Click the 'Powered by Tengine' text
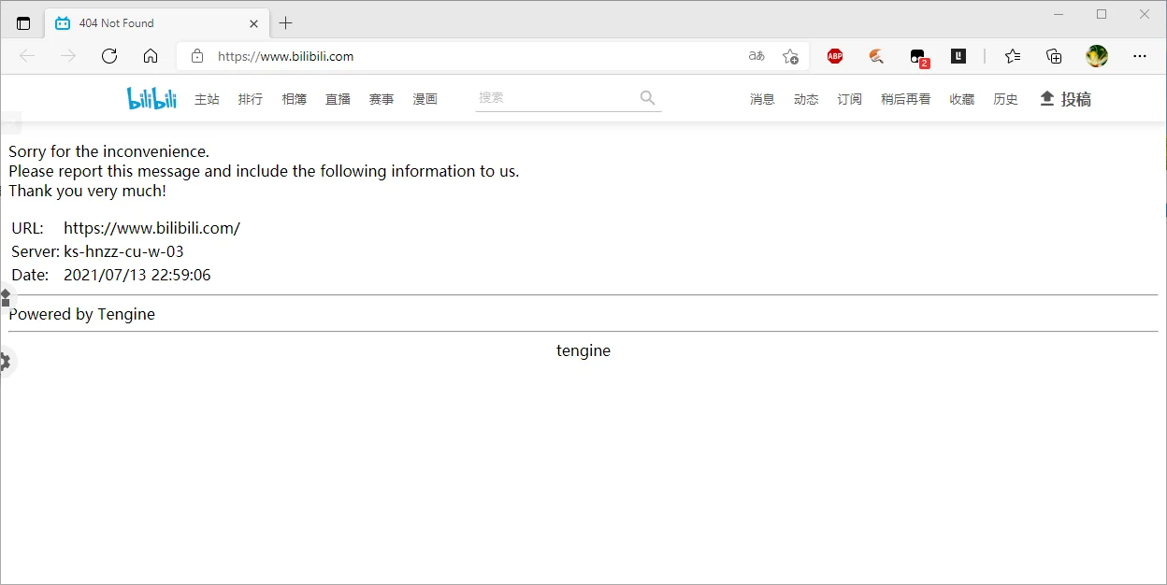 [x=82, y=314]
